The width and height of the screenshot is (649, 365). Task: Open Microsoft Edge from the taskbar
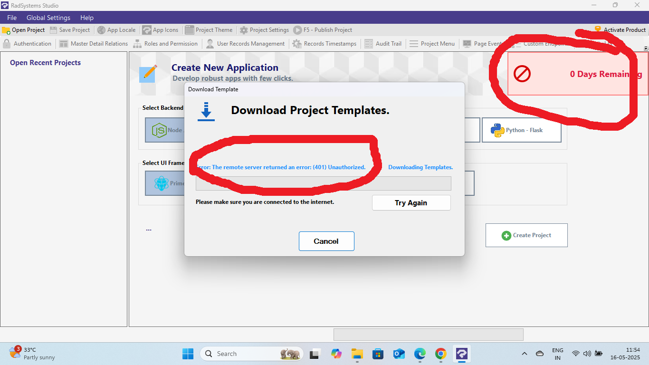(420, 354)
